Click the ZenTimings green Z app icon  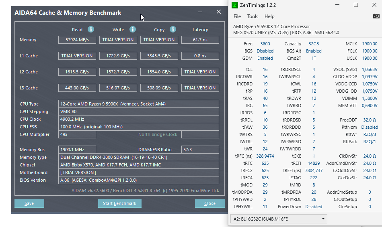pyautogui.click(x=234, y=5)
